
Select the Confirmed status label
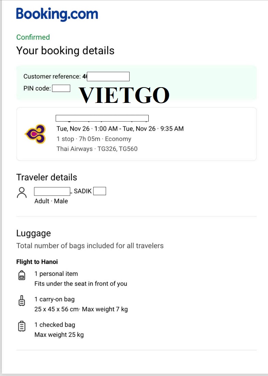point(33,37)
